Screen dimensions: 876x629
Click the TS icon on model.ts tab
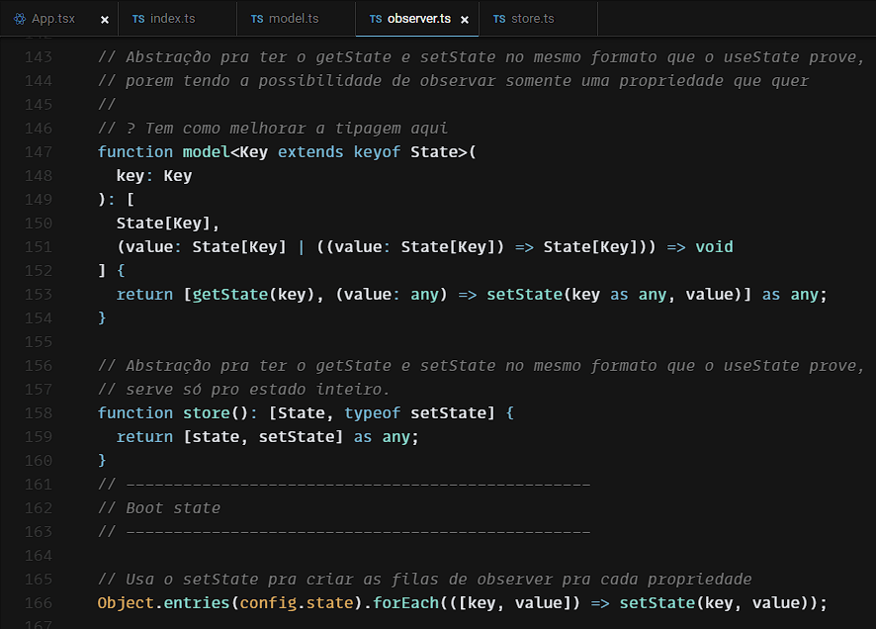coord(257,19)
